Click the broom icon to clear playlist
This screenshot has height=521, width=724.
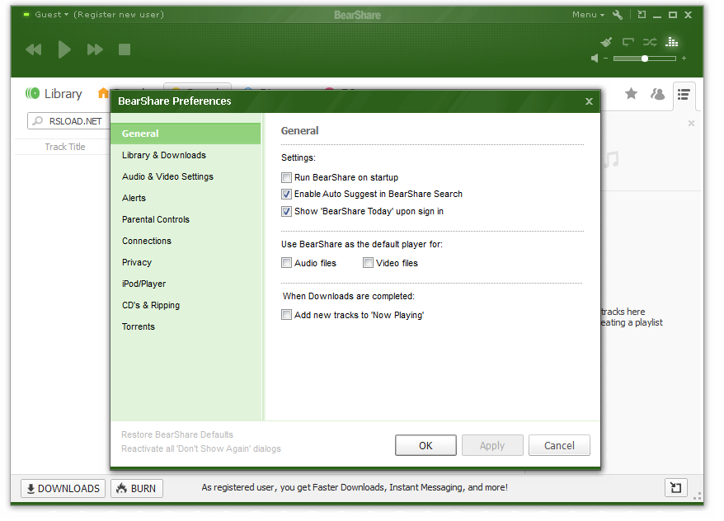606,42
